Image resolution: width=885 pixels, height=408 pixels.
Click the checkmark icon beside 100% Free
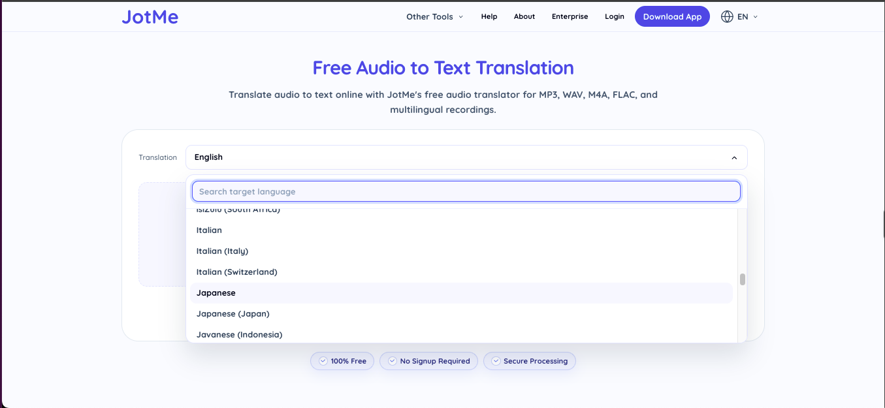(x=323, y=361)
